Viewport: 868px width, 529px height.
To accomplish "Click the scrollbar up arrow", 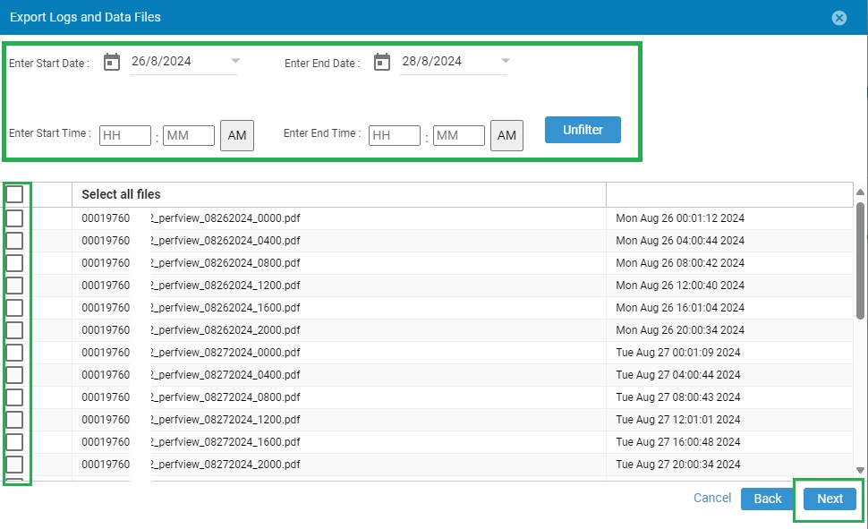I will [x=859, y=190].
